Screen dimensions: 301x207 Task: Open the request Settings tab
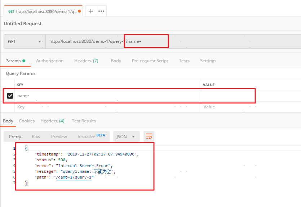coord(208,61)
